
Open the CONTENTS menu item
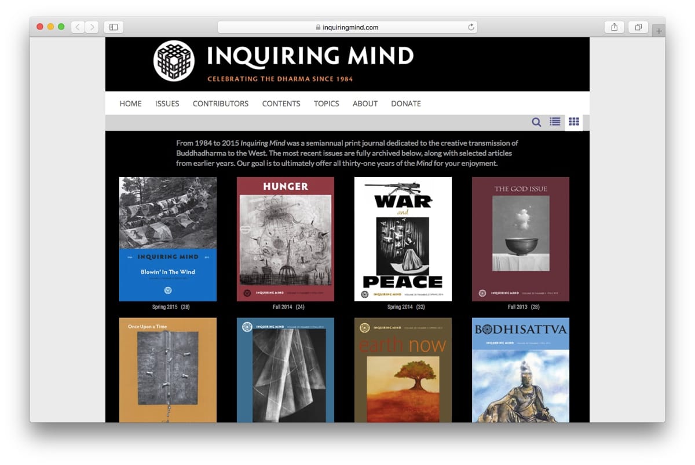tap(281, 104)
